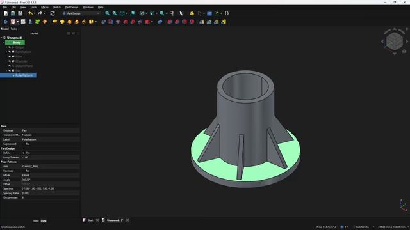The image size is (410, 230).
Task: Click the Additive Loft icon
Action: 69,22
